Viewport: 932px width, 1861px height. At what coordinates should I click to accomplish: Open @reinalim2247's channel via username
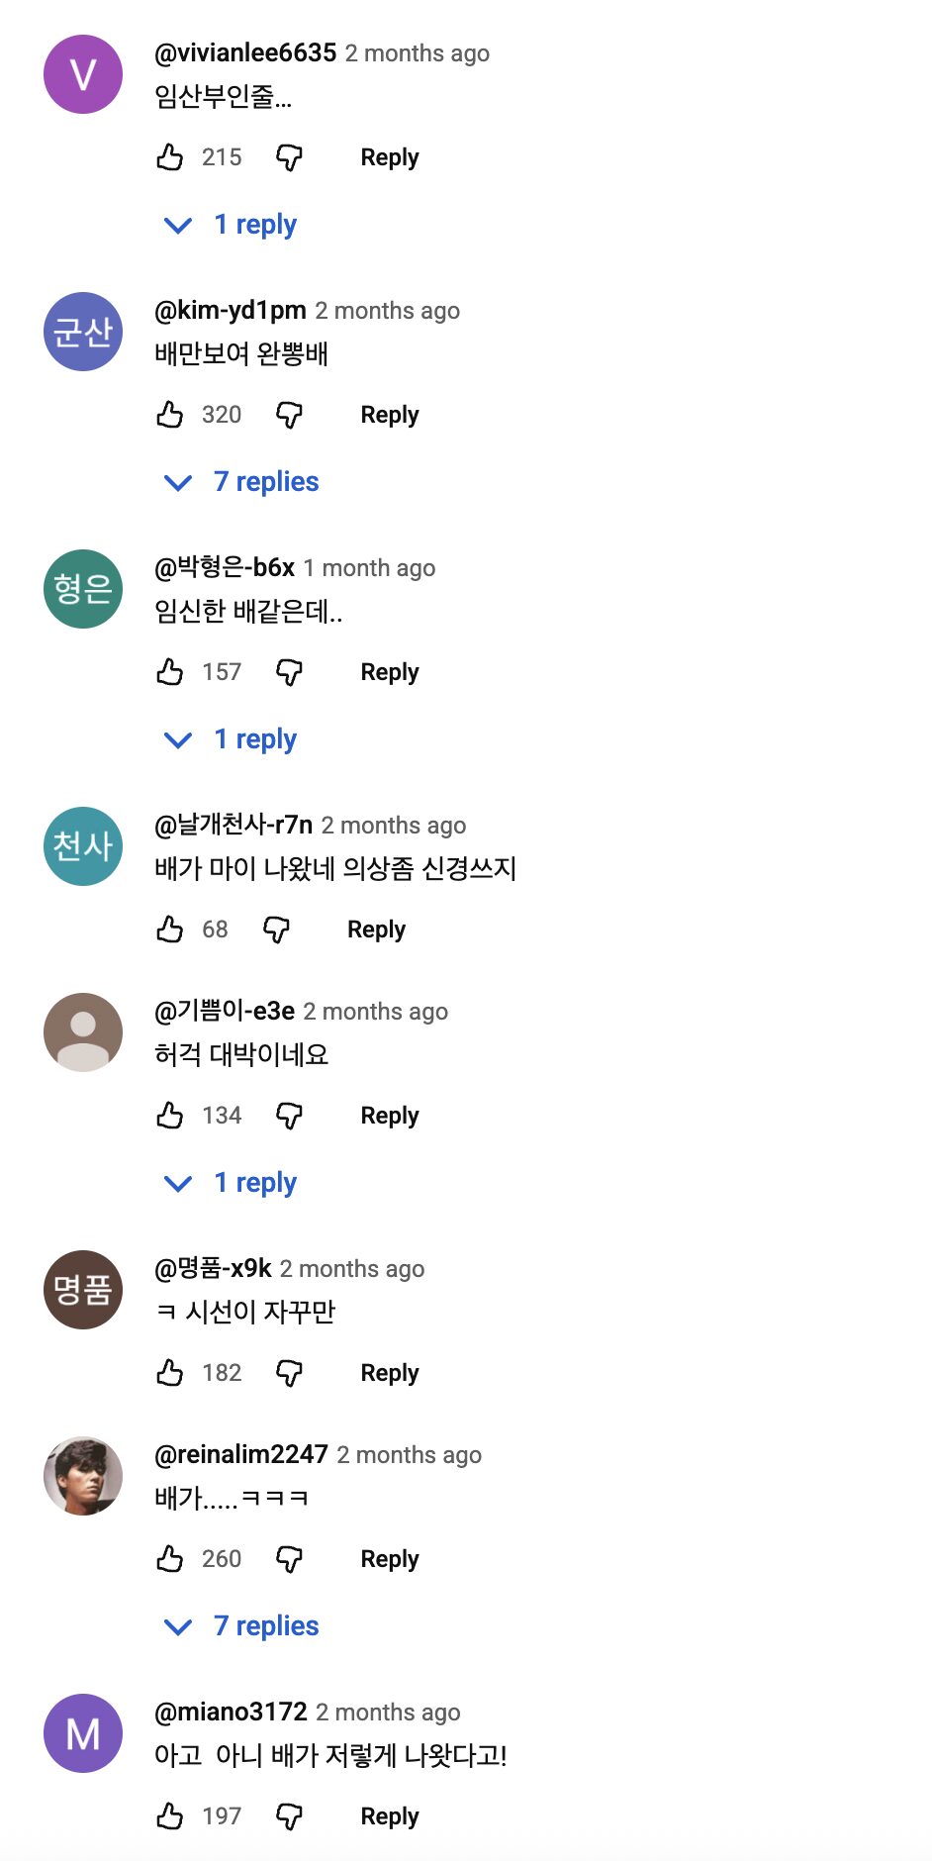pyautogui.click(x=241, y=1454)
